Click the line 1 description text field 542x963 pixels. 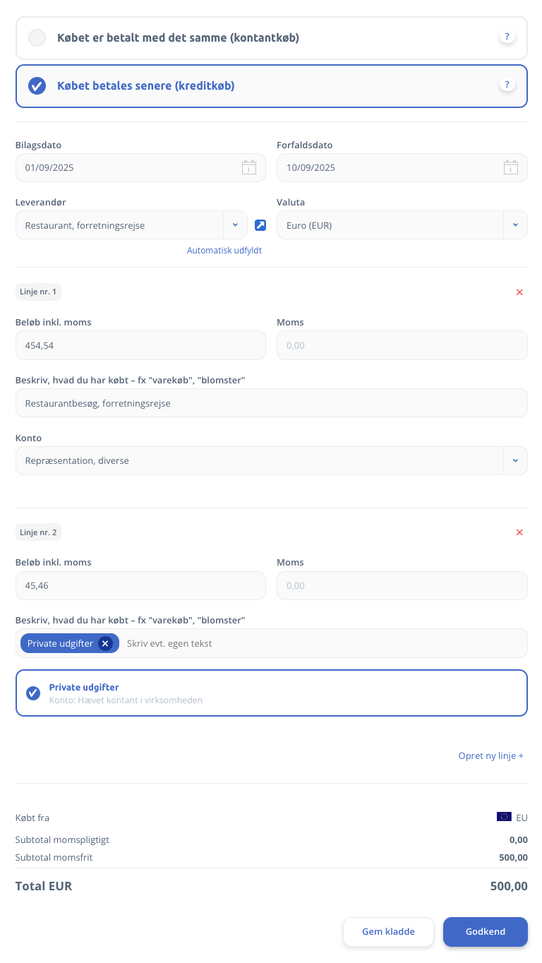point(271,403)
